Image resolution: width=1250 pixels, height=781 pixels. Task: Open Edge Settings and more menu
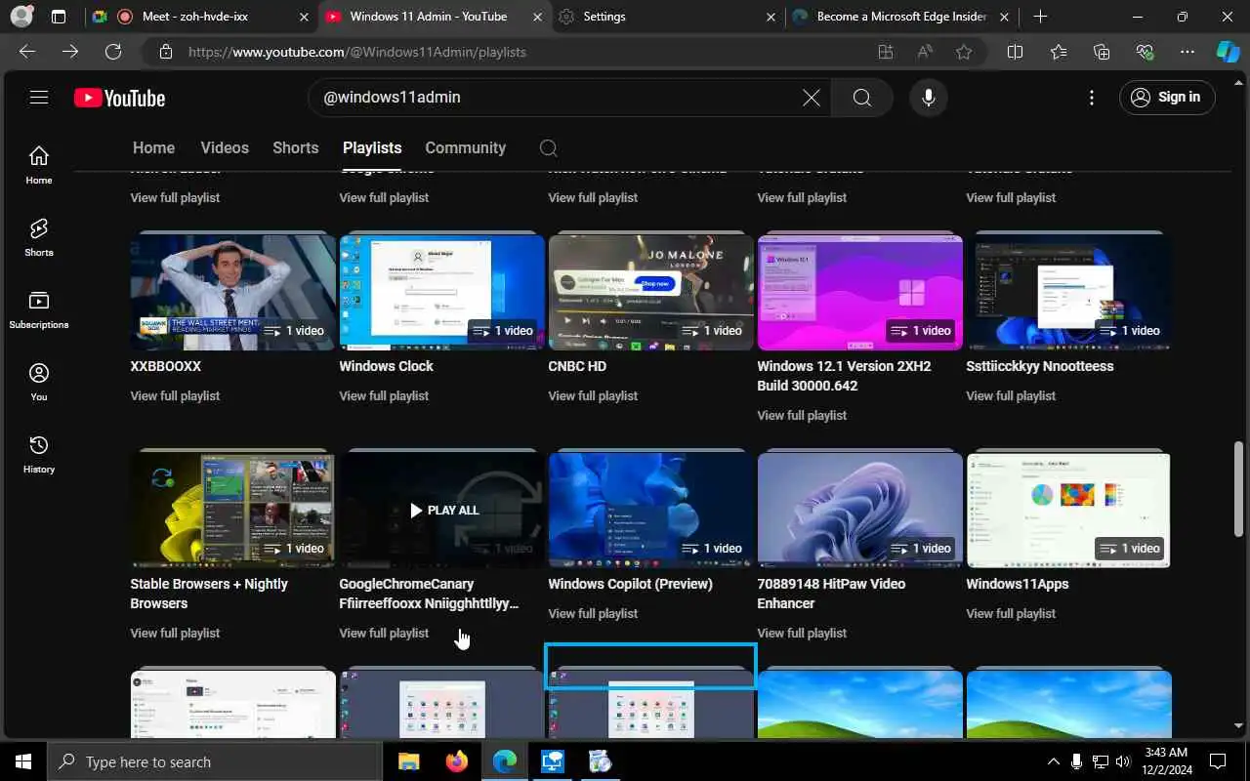pos(1187,52)
